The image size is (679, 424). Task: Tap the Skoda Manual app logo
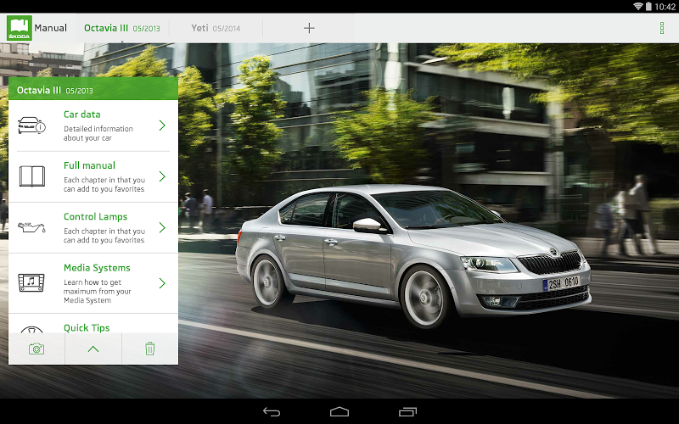pos(20,28)
